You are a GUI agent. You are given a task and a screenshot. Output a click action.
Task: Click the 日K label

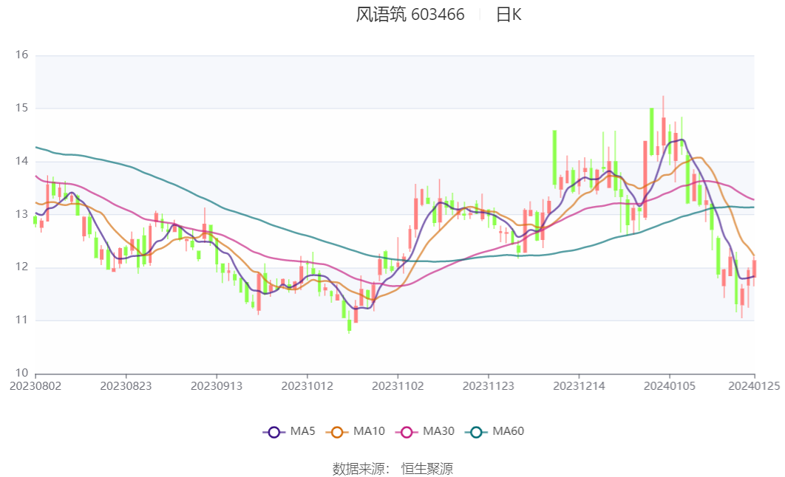click(509, 15)
